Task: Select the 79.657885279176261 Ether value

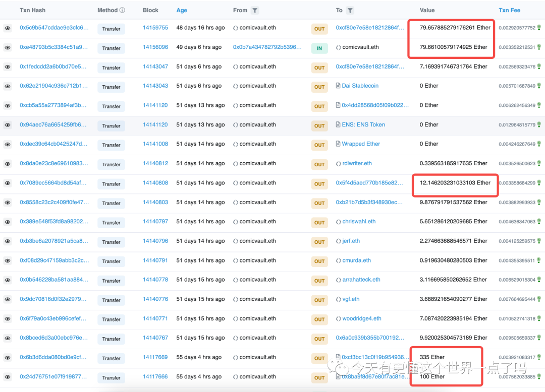Action: click(455, 28)
